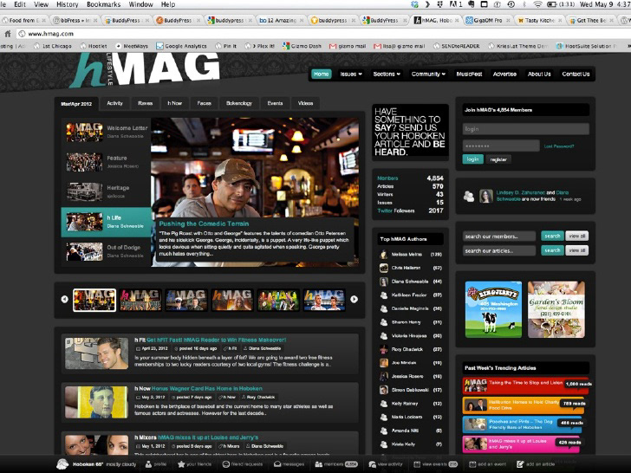Show next issues with right carousel arrow

click(x=355, y=299)
